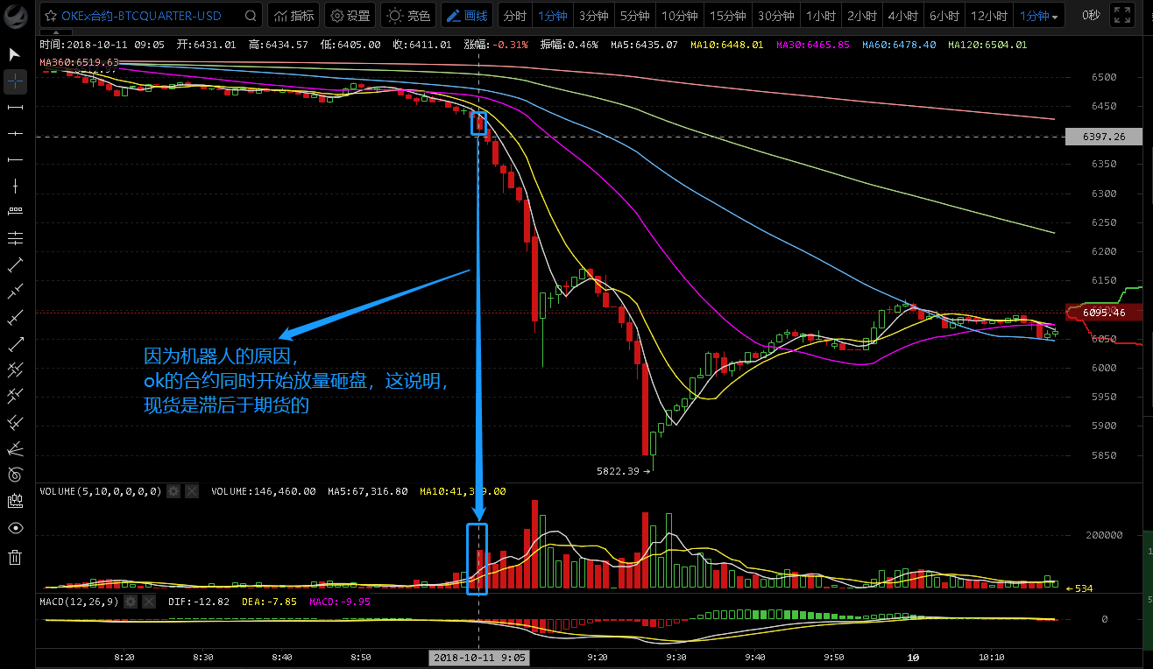Viewport: 1153px width, 669px height.
Task: Open VOLUME indicator settings gear
Action: tap(173, 491)
